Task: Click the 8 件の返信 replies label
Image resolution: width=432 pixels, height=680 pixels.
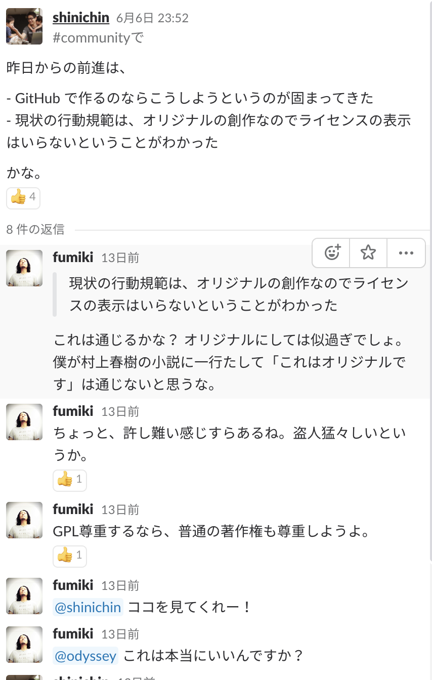Action: [x=35, y=230]
